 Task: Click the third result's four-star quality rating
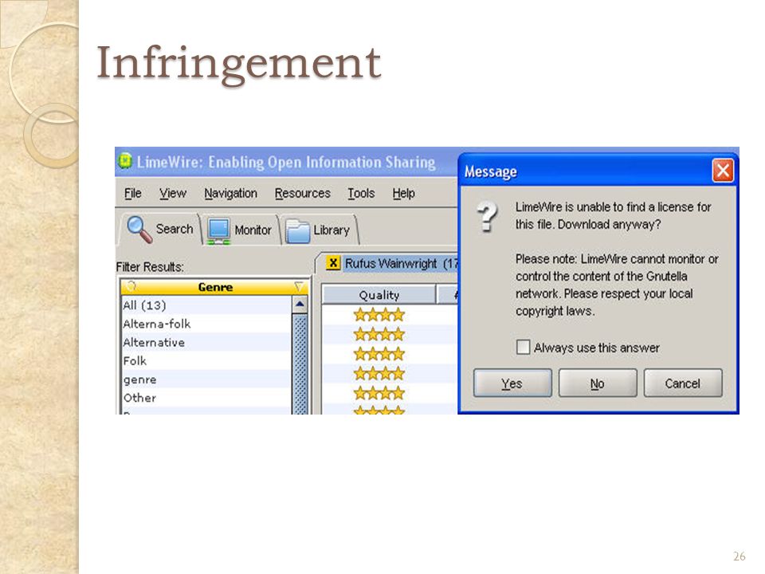click(x=379, y=354)
